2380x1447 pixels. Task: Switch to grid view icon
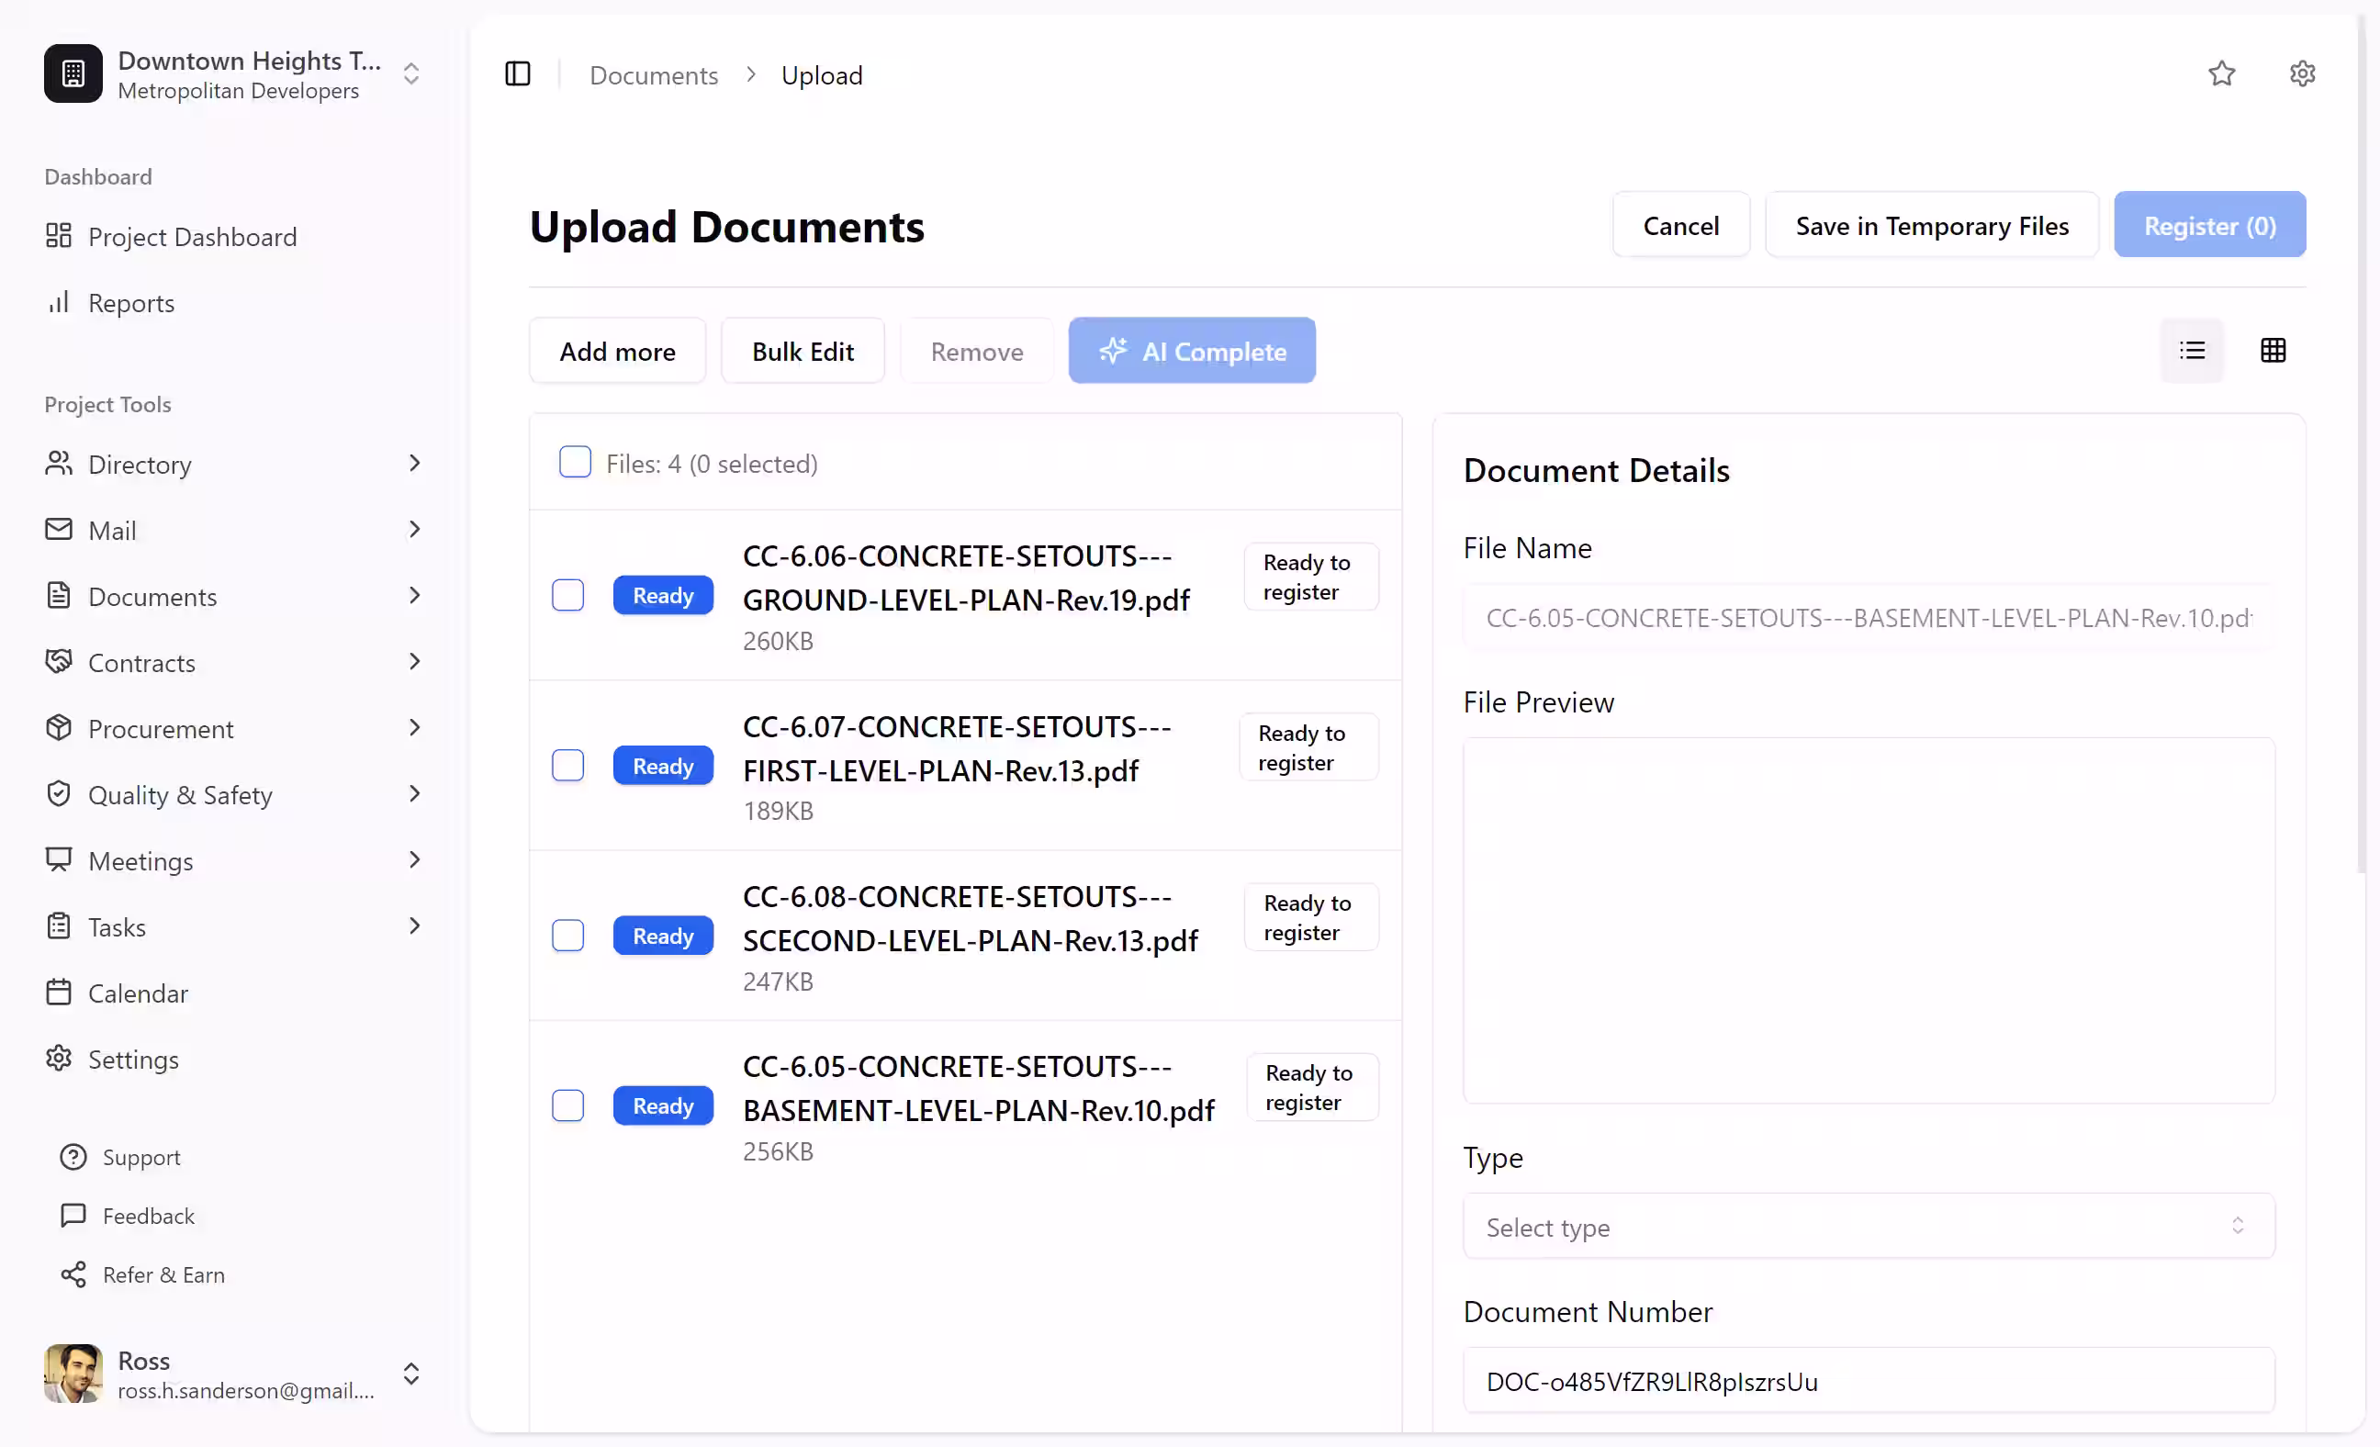(x=2273, y=351)
